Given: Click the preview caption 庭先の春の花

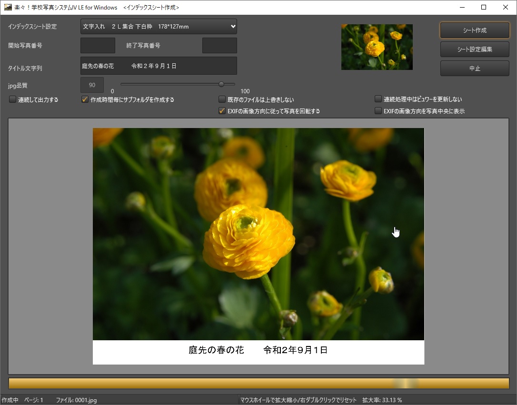Looking at the screenshot, I should (216, 350).
